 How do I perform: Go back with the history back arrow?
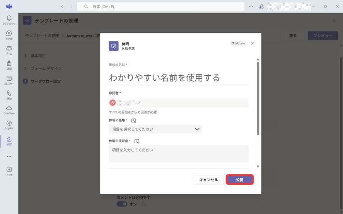tap(62, 7)
